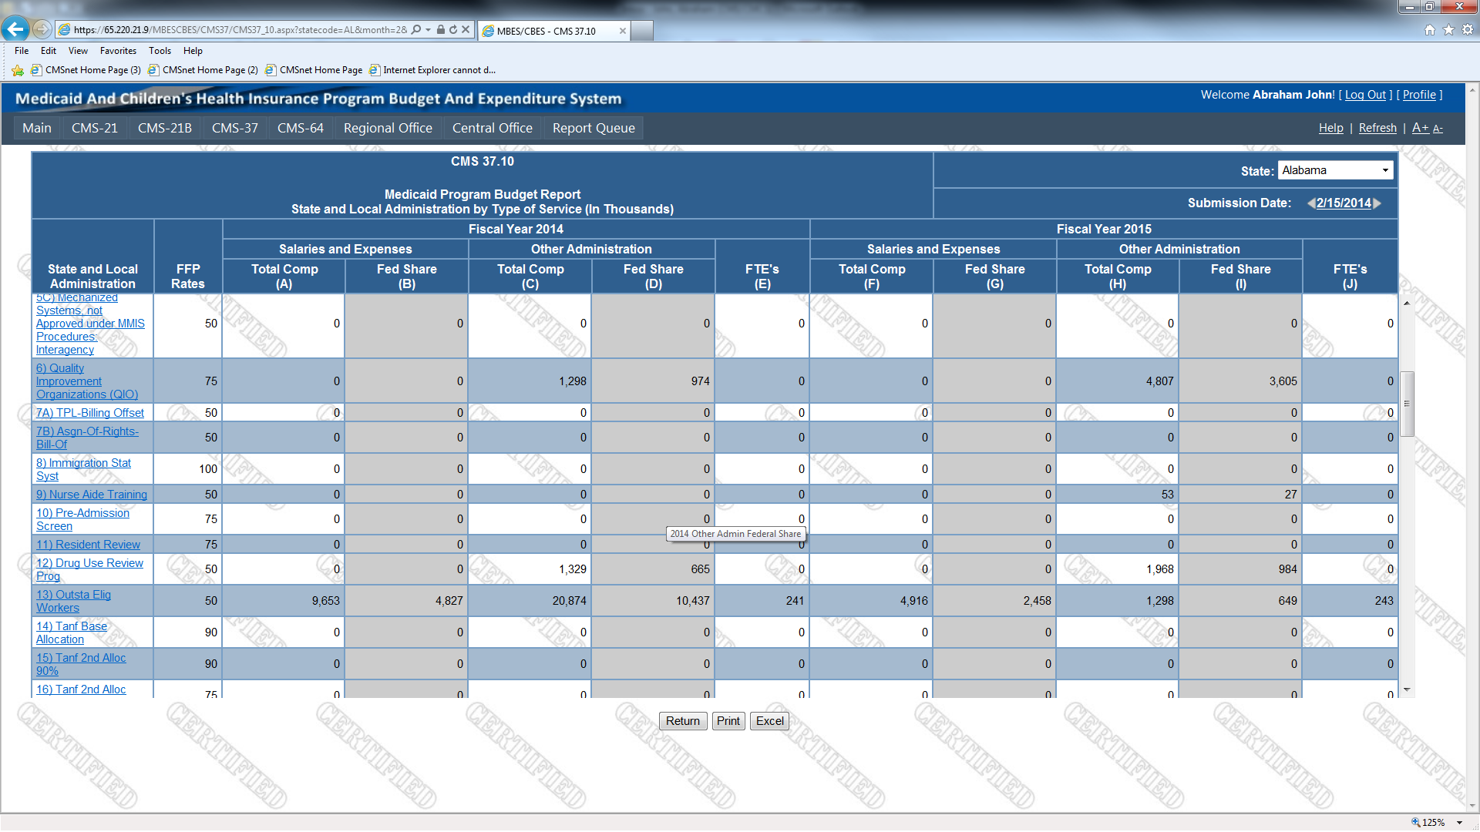The height and width of the screenshot is (832, 1480).
Task: Open the Favorites star icon at top right
Action: point(1448,29)
